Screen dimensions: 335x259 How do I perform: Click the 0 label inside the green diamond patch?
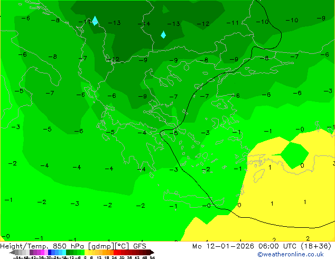coord(302,165)
